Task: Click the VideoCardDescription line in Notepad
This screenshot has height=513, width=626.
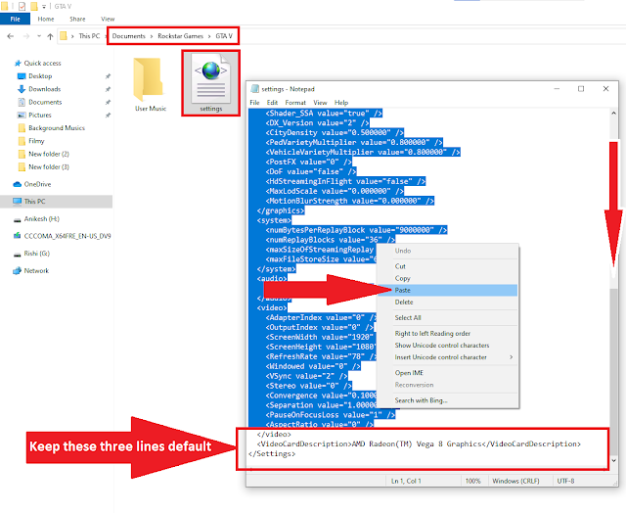Action: [419, 444]
